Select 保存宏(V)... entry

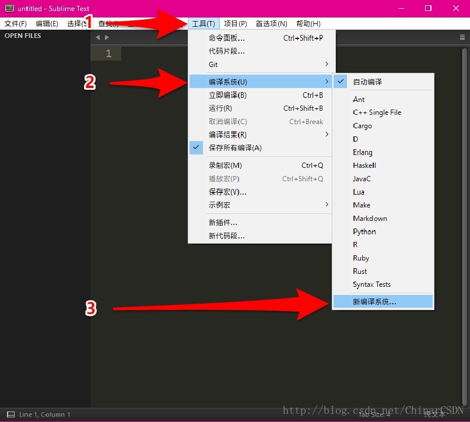coord(260,192)
